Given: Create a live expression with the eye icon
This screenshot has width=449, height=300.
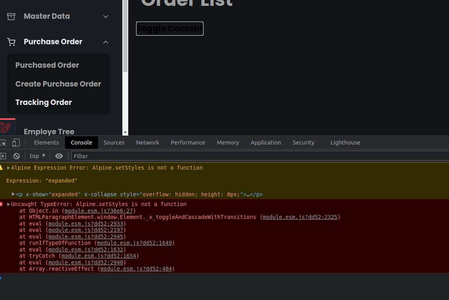Looking at the screenshot, I should click(x=59, y=156).
